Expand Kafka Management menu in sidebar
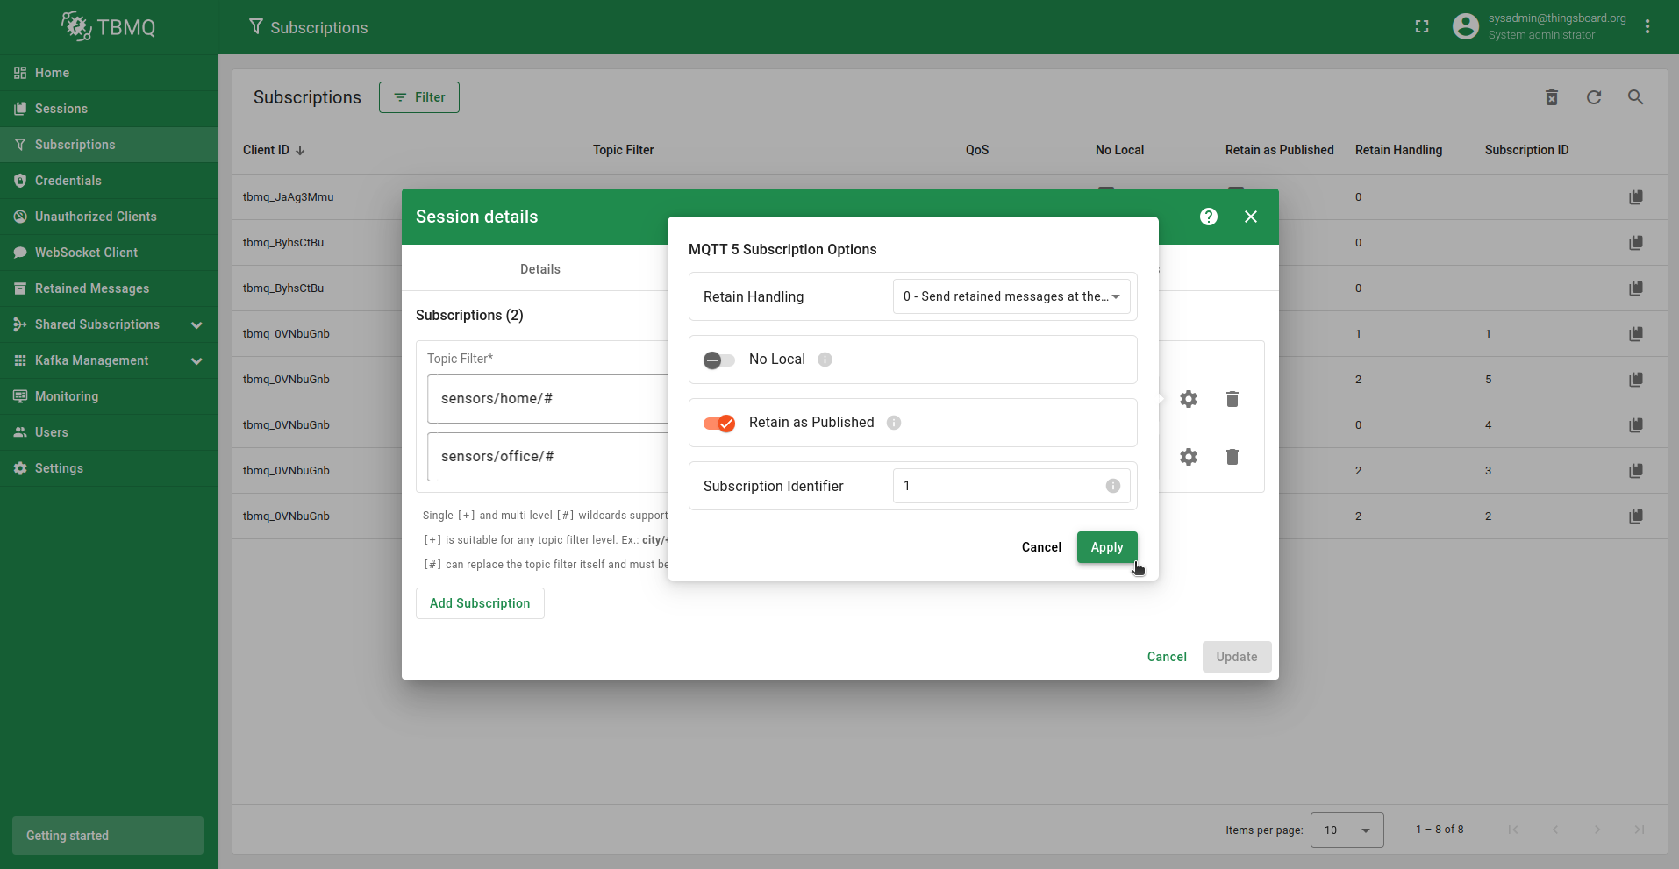This screenshot has height=869, width=1679. click(196, 360)
